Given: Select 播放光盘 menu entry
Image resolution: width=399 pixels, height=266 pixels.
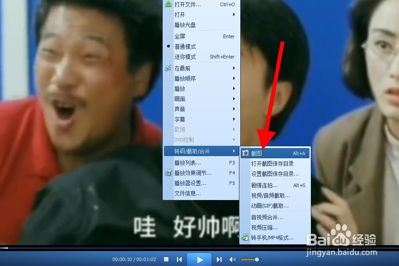Looking at the screenshot, I should 201,25.
